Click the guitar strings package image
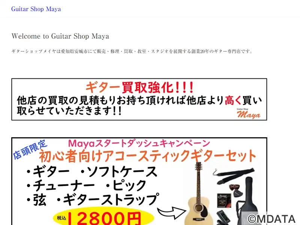300x225 pixels. point(224,200)
